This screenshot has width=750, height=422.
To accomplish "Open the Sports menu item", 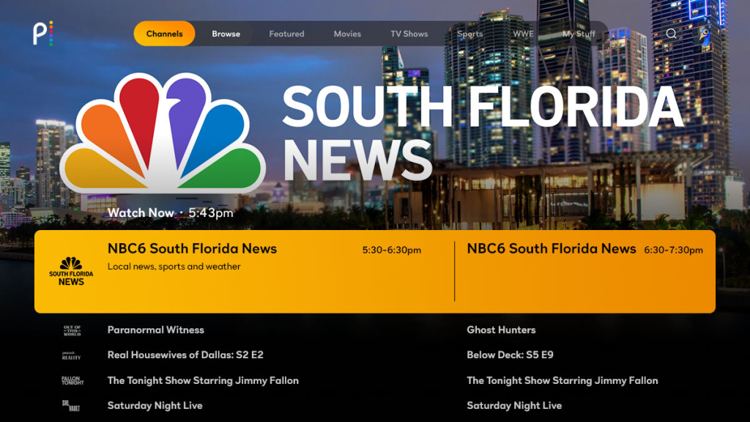I will (x=469, y=34).
